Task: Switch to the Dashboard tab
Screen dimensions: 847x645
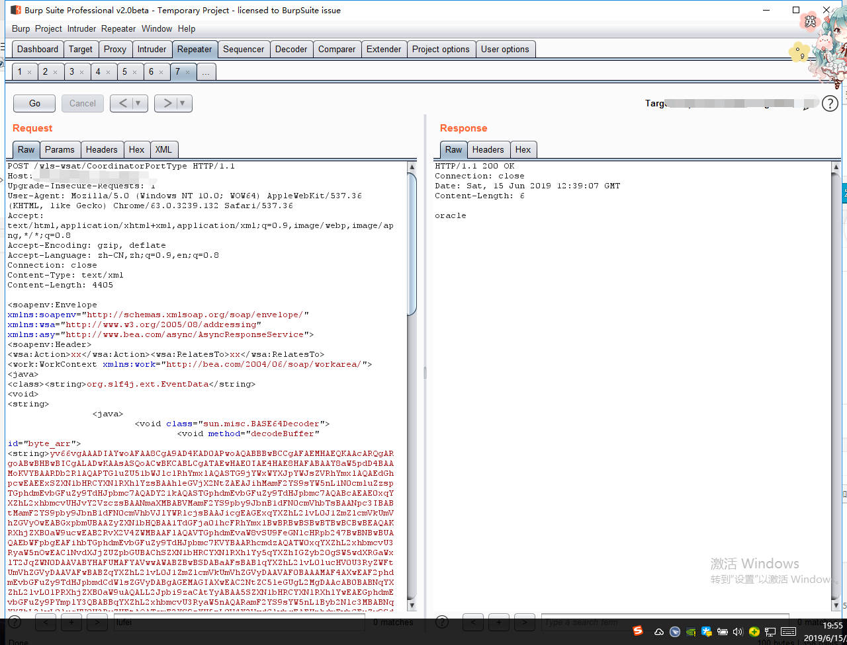Action: click(38, 49)
